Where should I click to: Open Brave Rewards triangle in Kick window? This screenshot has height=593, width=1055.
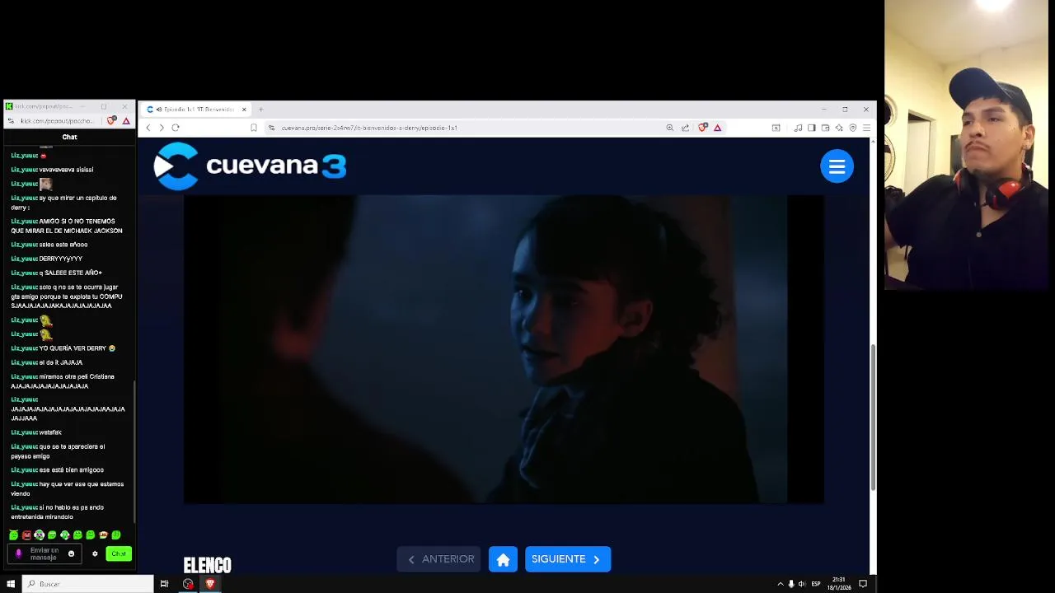126,121
